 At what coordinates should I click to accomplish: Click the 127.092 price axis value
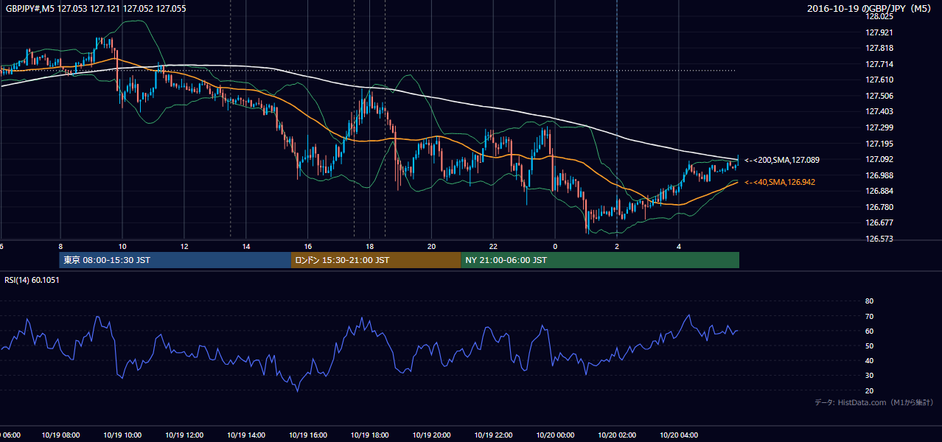pyautogui.click(x=879, y=159)
